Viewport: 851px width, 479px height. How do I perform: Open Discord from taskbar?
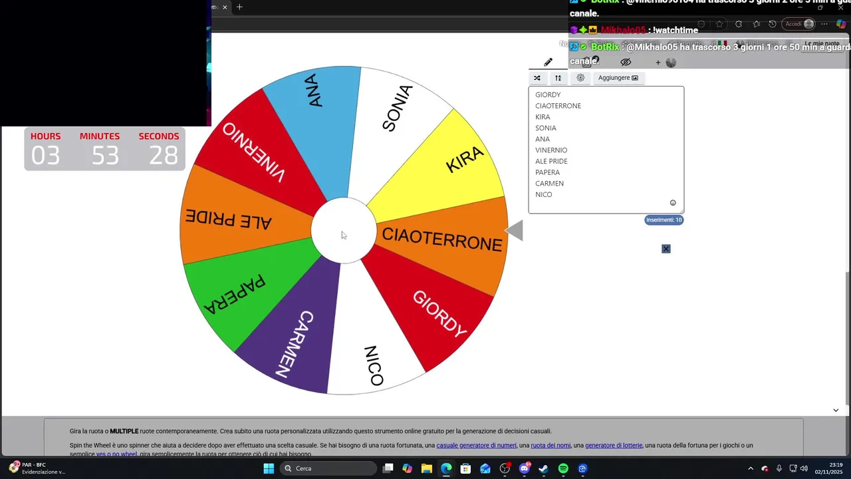point(525,468)
